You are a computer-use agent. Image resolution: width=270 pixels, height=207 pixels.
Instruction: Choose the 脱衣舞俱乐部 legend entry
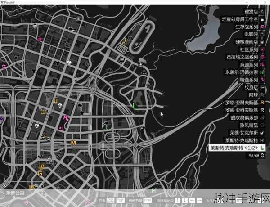247,118
